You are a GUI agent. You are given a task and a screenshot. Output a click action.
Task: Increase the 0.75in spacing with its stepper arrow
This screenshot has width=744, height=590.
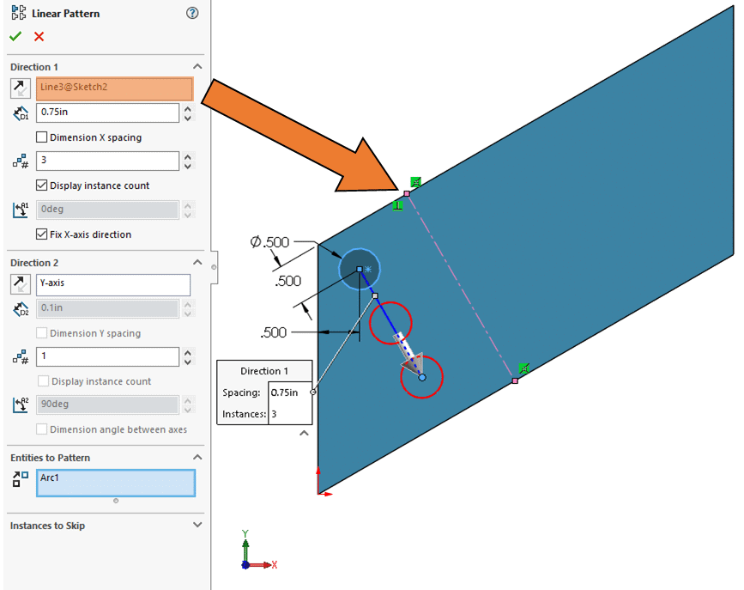pyautogui.click(x=187, y=108)
